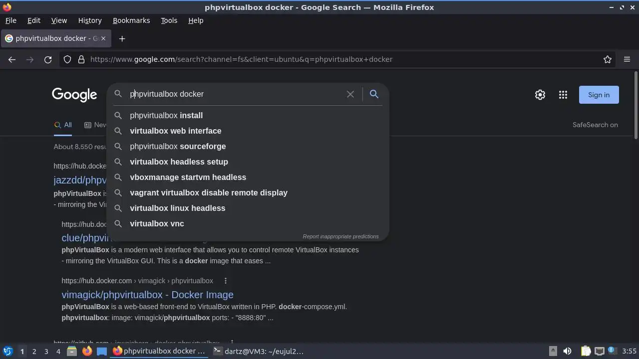Switch to workspace 2 on the taskbar
The image size is (639, 359).
34,351
